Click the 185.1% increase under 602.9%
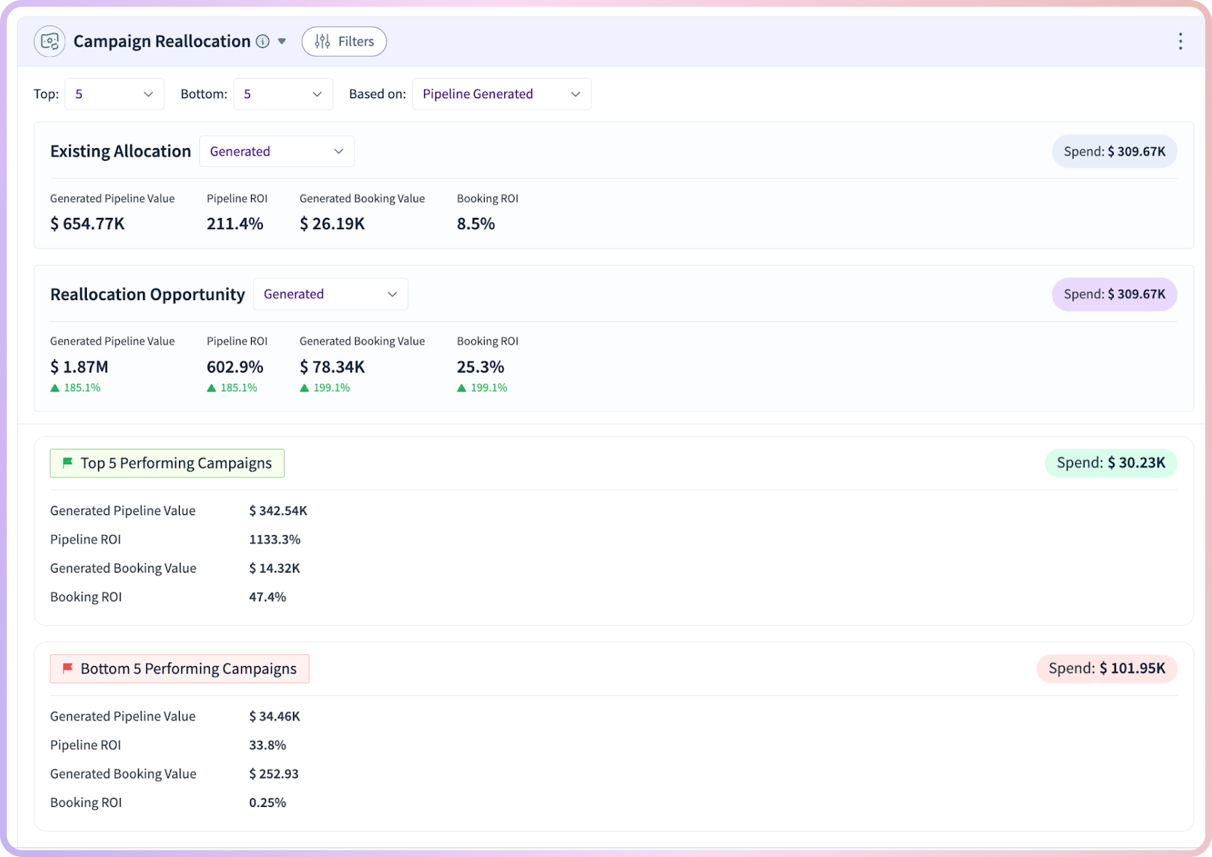This screenshot has height=857, width=1212. pos(232,388)
